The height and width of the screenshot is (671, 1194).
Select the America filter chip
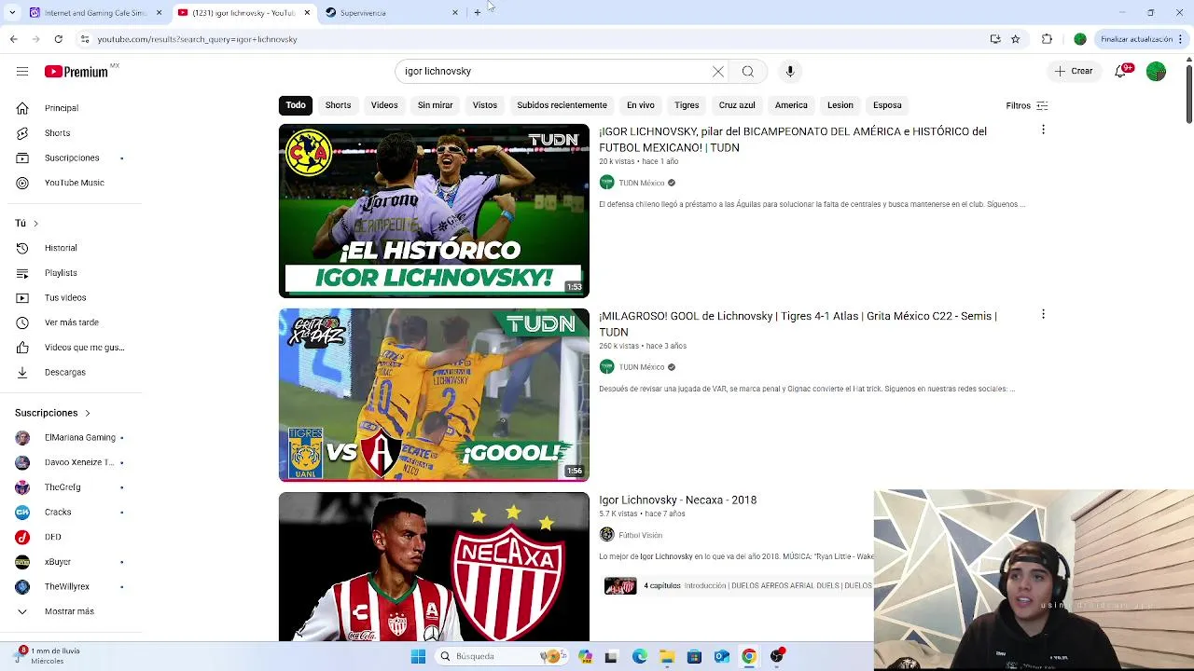click(x=791, y=105)
